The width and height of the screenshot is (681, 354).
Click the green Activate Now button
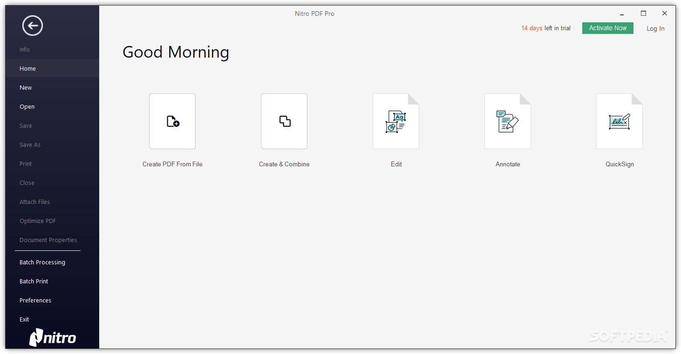pos(608,28)
